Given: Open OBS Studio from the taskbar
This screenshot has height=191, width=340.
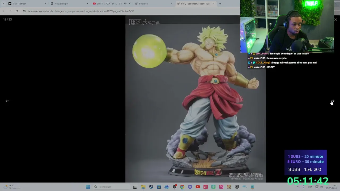Looking at the screenshot, I should [x=175, y=187].
